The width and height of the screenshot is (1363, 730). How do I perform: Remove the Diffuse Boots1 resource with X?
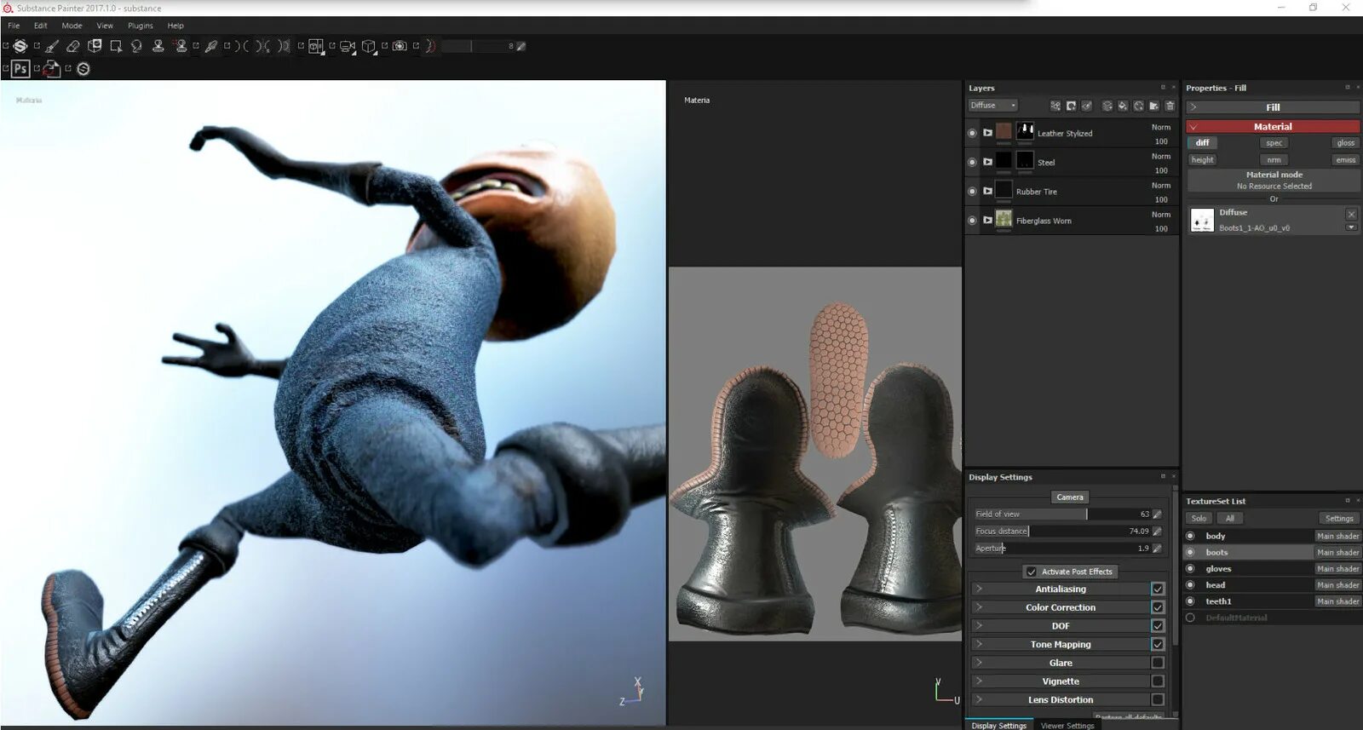[x=1351, y=214]
